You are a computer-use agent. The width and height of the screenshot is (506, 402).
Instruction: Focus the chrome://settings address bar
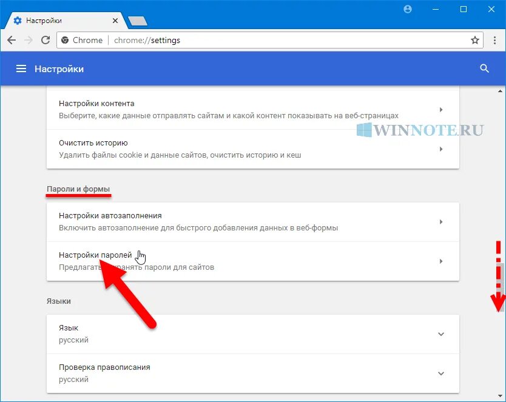coord(270,40)
